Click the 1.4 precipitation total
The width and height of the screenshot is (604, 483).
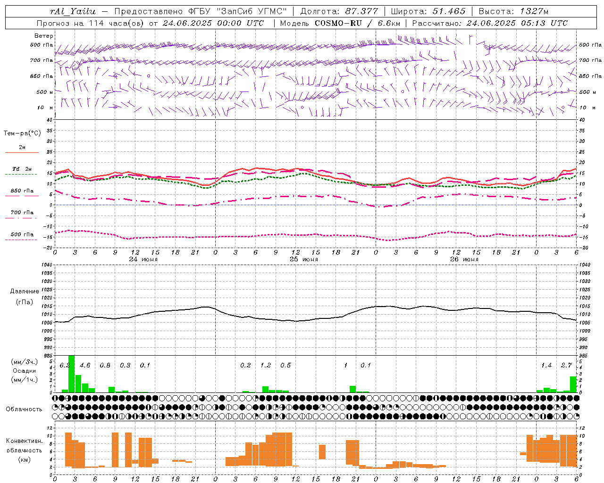coord(546,365)
